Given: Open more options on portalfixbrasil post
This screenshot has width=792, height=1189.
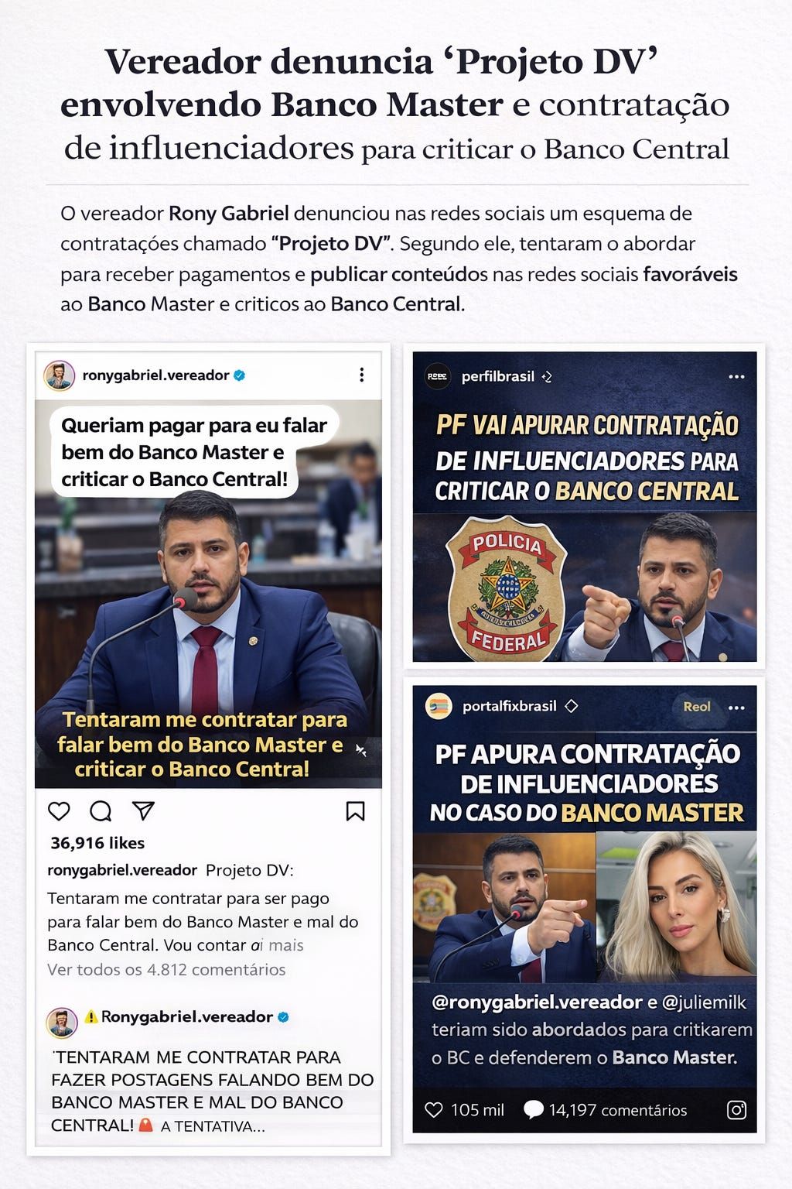Looking at the screenshot, I should (x=736, y=708).
